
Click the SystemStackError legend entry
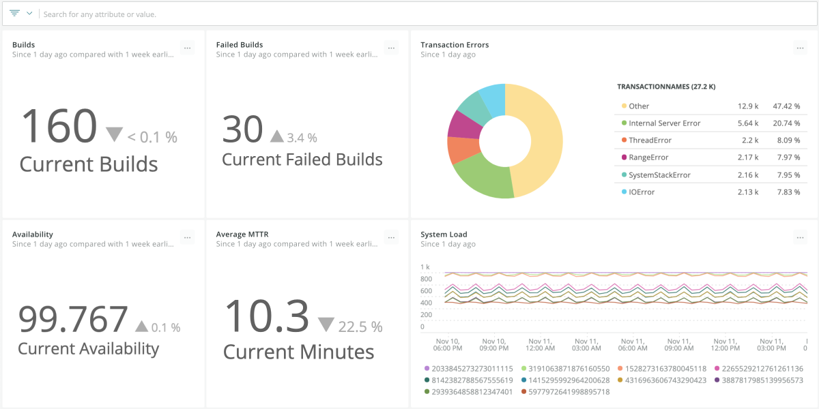tap(659, 175)
